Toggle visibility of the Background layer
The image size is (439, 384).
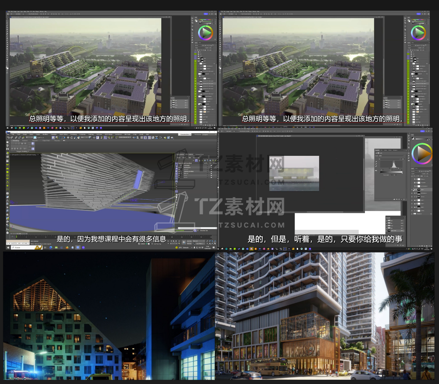412,214
